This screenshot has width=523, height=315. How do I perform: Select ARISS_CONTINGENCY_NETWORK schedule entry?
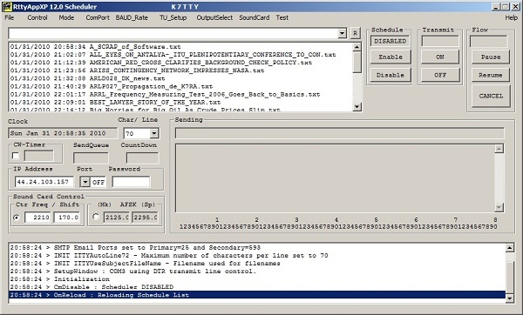[181, 70]
